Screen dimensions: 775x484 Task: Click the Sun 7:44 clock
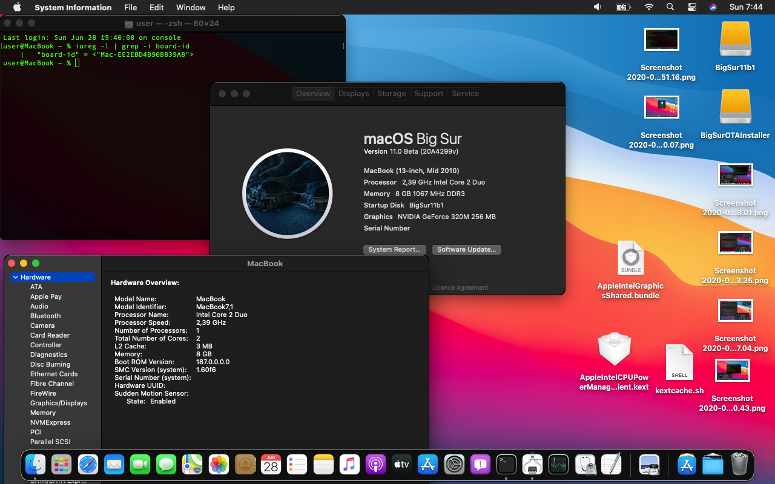(746, 7)
